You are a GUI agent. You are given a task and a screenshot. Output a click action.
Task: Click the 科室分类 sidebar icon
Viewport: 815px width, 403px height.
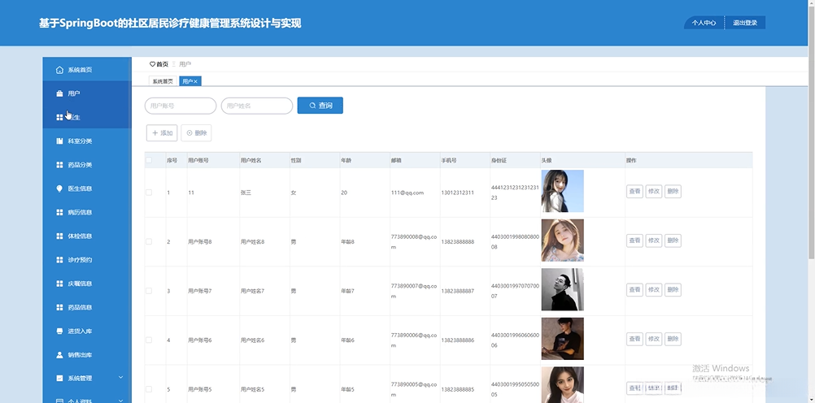click(x=59, y=141)
